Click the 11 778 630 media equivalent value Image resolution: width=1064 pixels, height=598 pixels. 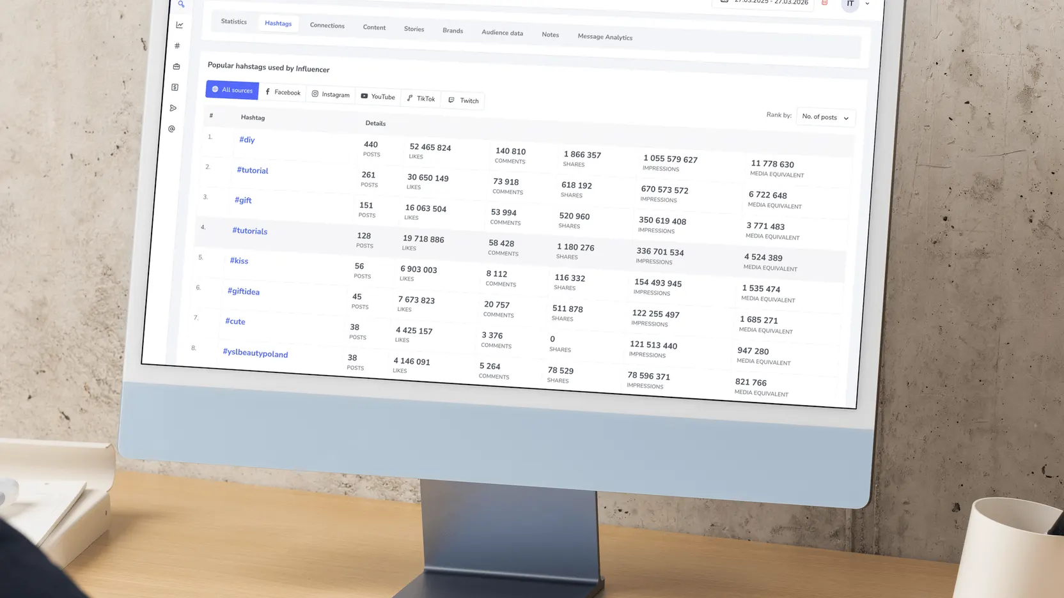tap(772, 164)
